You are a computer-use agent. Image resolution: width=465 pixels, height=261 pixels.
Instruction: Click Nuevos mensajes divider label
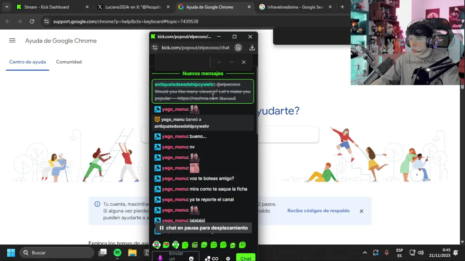[203, 74]
